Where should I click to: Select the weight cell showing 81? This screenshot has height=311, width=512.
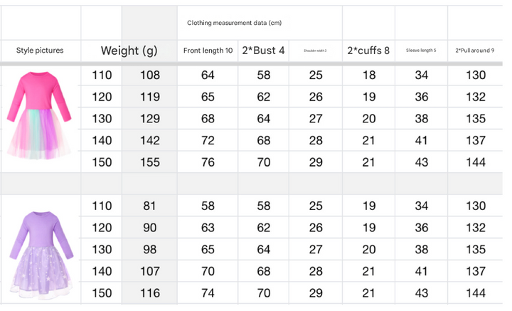point(150,206)
